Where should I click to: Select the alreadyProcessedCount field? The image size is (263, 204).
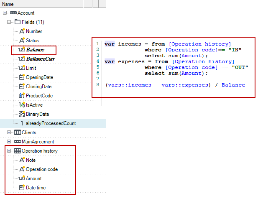(51, 123)
